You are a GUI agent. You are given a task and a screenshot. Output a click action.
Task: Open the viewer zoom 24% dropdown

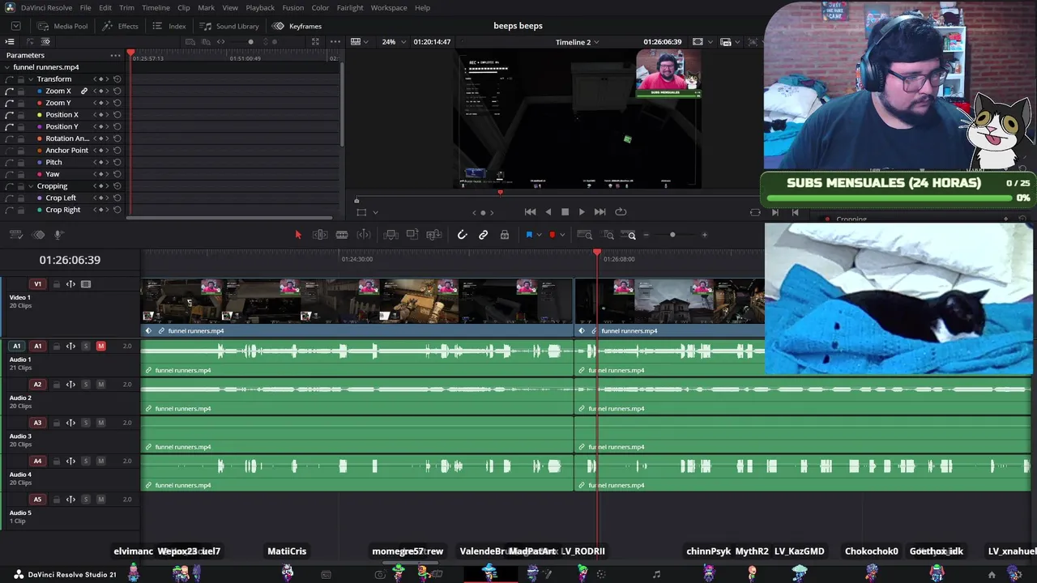[x=393, y=42]
